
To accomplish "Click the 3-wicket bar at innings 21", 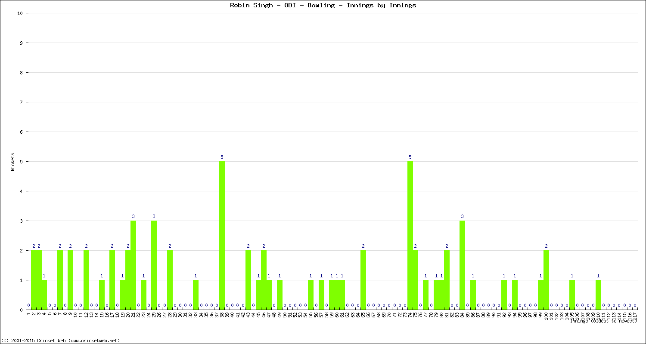I will pyautogui.click(x=133, y=265).
